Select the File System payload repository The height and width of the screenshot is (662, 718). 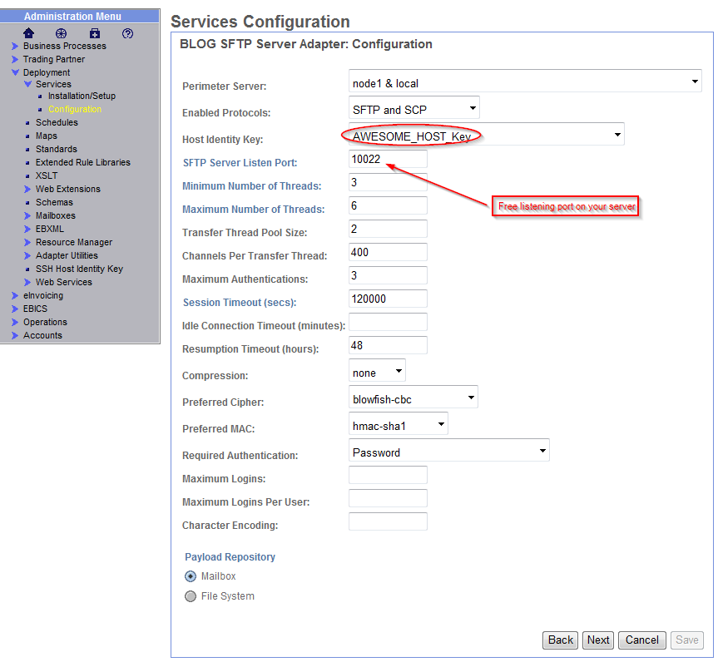click(190, 595)
